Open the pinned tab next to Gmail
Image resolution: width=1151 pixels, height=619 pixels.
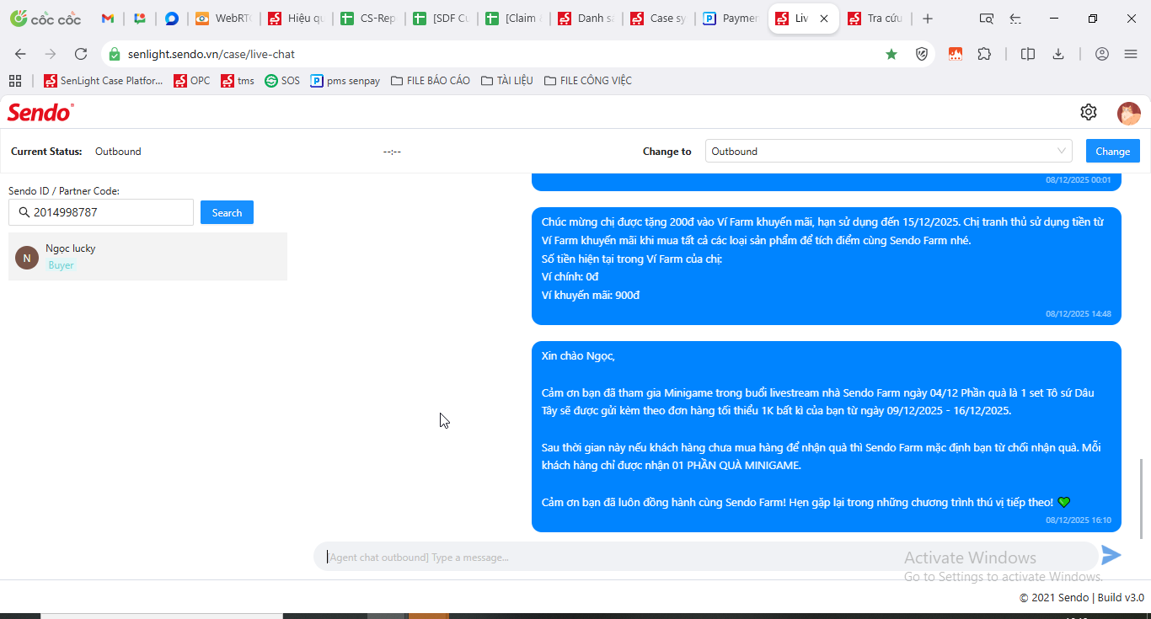(x=140, y=19)
